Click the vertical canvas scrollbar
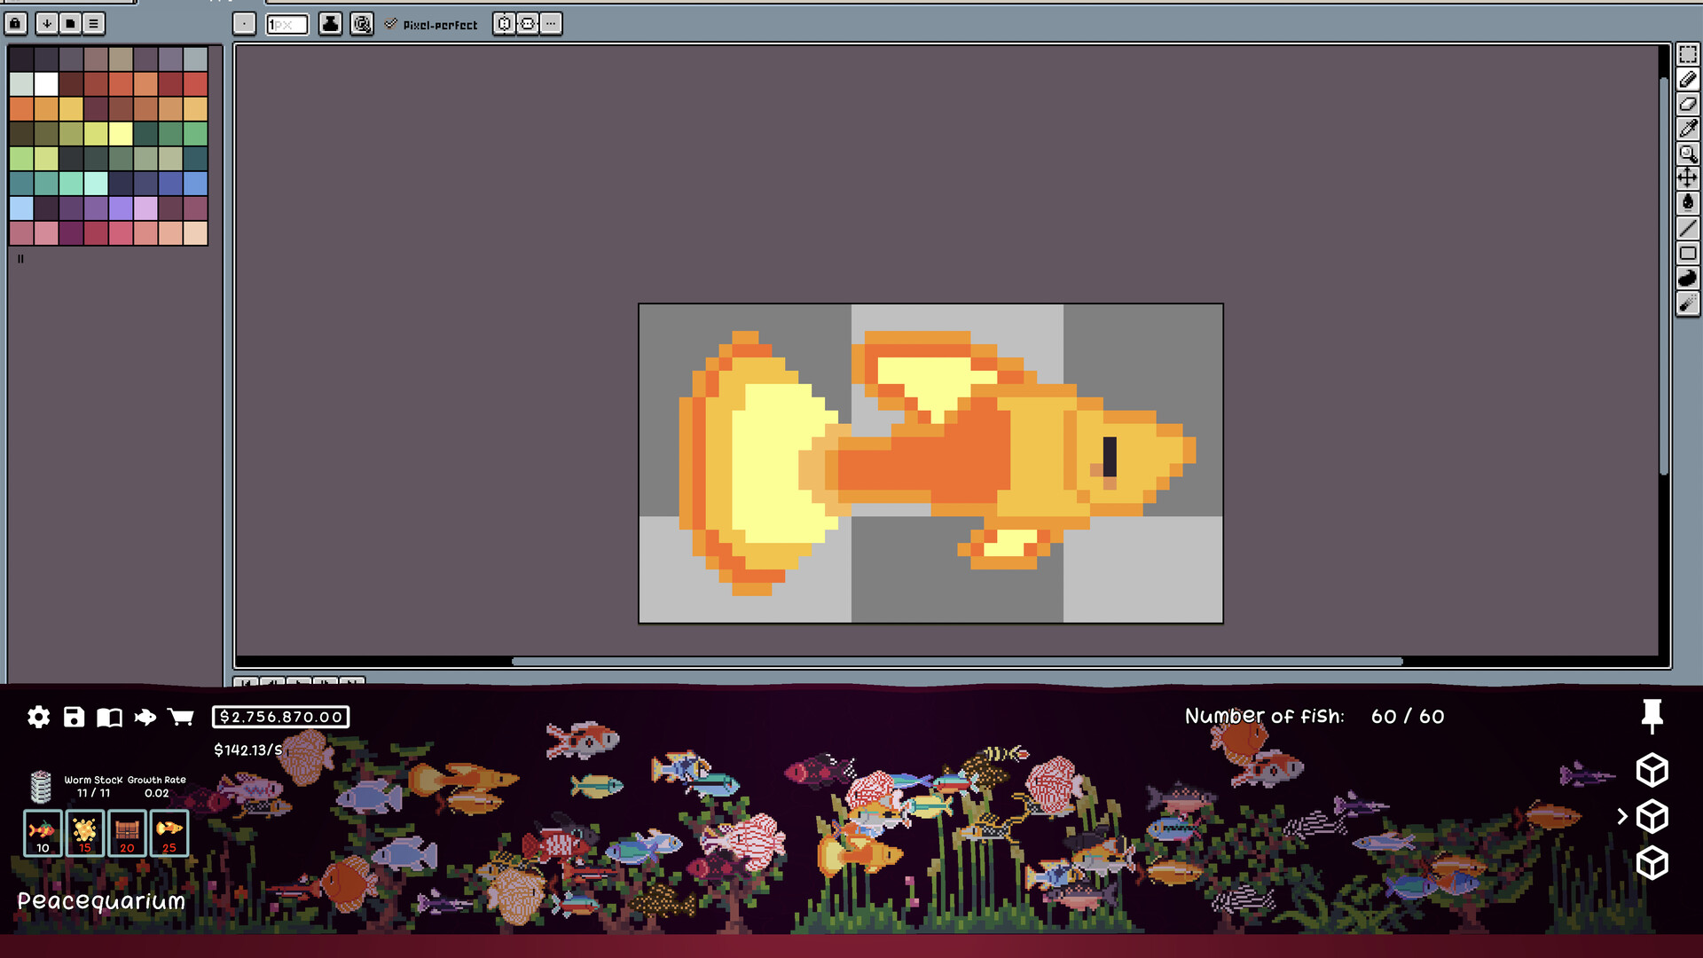This screenshot has width=1703, height=958. pos(1664,277)
